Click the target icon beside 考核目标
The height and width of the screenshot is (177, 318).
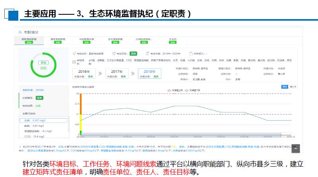[x=114, y=53]
